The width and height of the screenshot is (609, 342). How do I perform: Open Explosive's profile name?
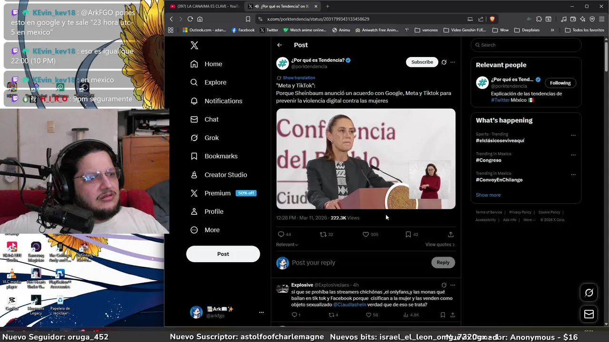click(302, 285)
